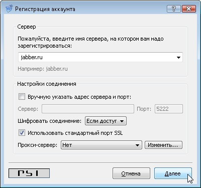Select the Порт field showing 5222

click(169, 109)
